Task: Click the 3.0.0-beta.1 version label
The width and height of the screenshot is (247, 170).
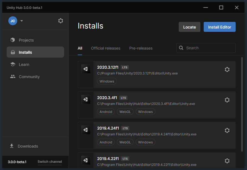Action: pyautogui.click(x=17, y=162)
